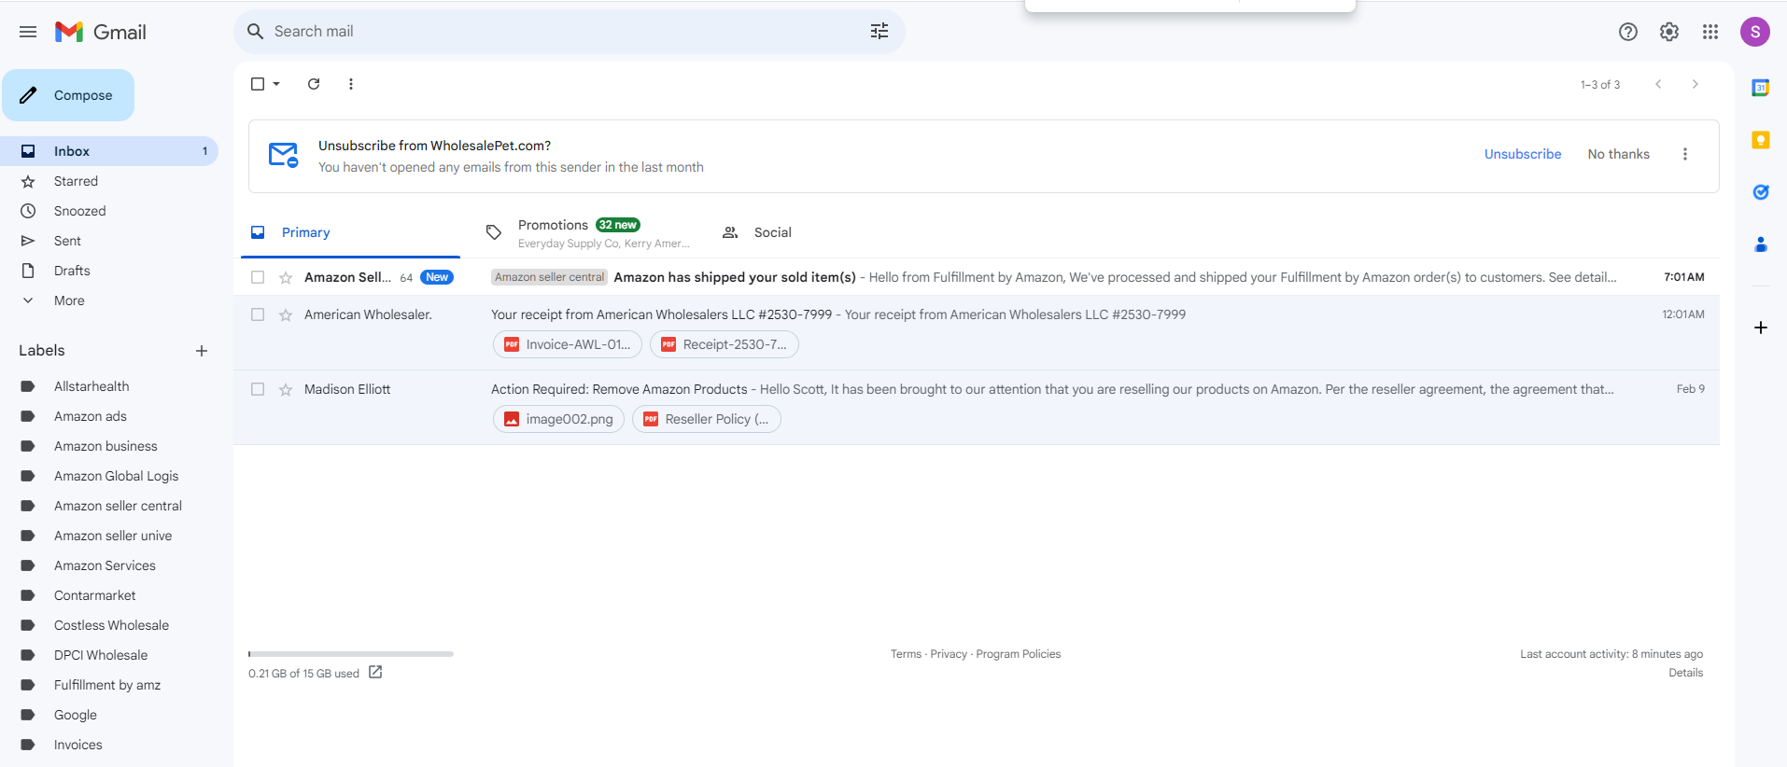Open the toolbar More options menu
1787x767 pixels.
pyautogui.click(x=351, y=84)
